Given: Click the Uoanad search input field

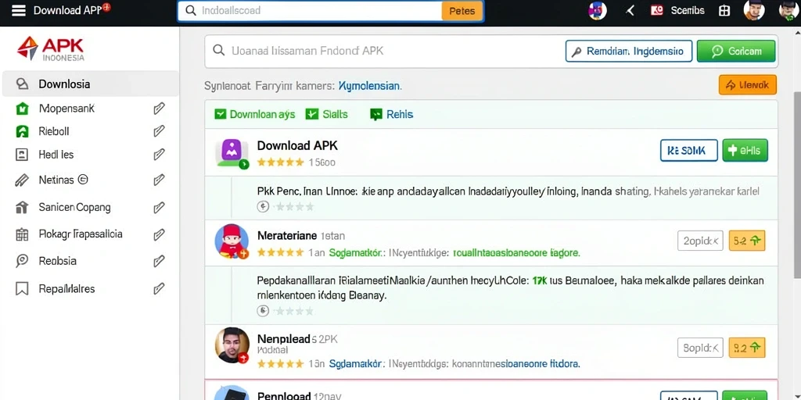Looking at the screenshot, I should coord(383,51).
